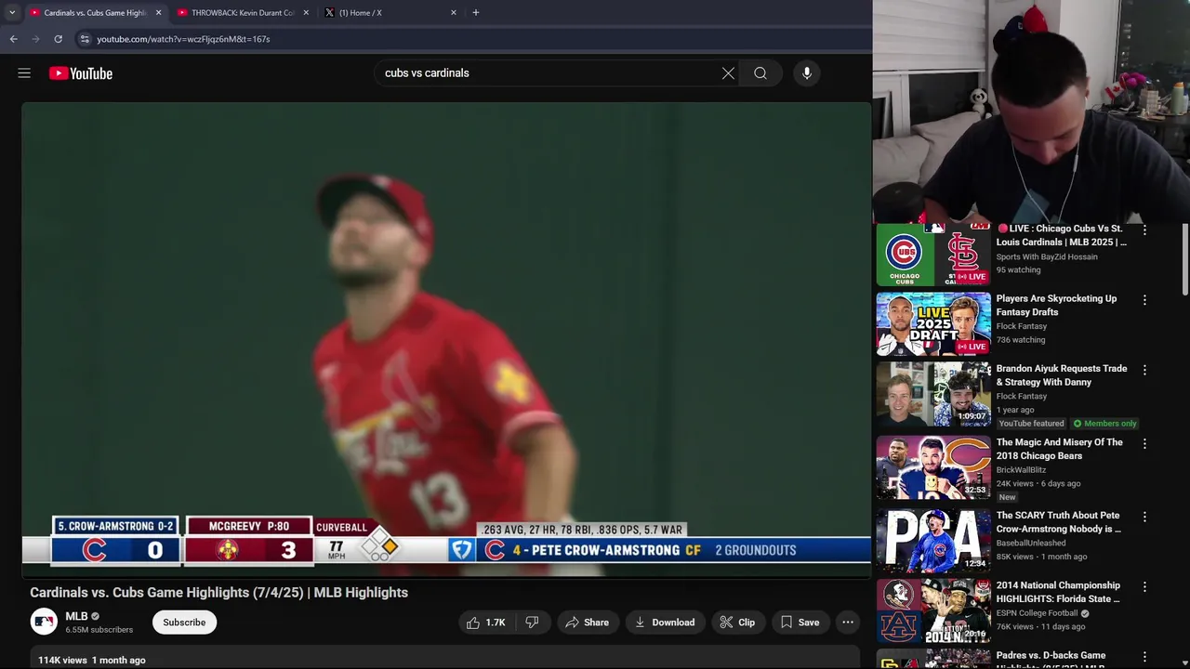Open options for Brandon Aiyuk video
The height and width of the screenshot is (669, 1190).
pos(1144,370)
